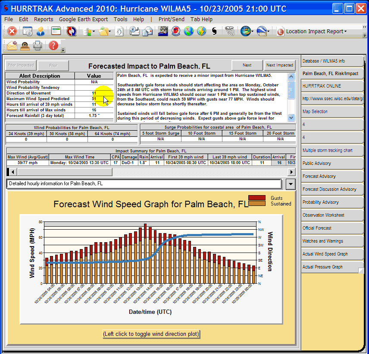Click the blue user profile icon
The width and height of the screenshot is (369, 354).
point(41,31)
